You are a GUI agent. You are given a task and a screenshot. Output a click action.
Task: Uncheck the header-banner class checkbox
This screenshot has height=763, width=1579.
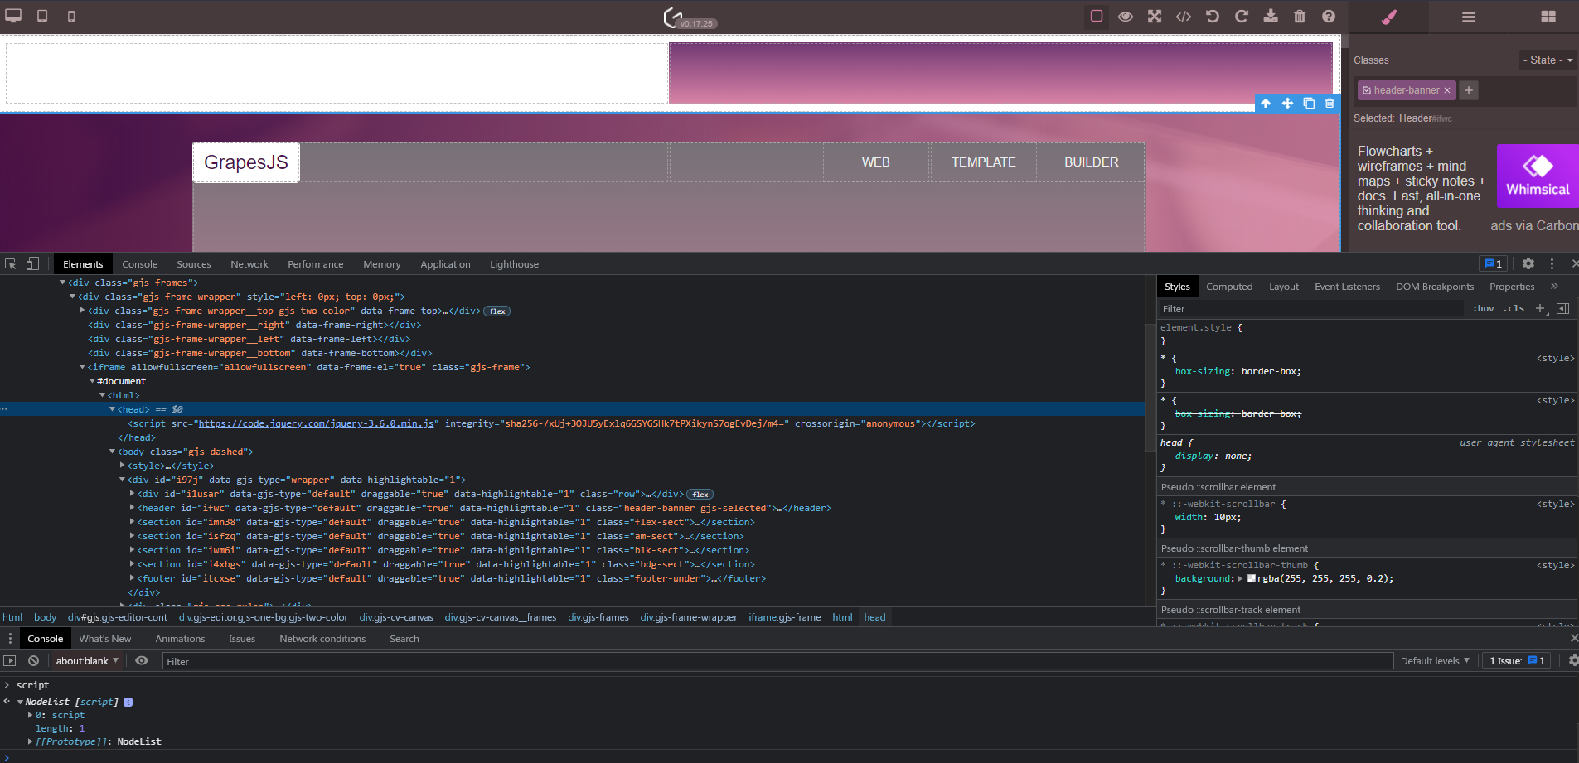point(1367,90)
